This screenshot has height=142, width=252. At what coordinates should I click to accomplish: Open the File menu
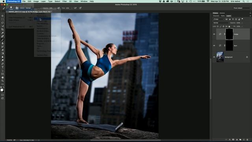[x=24, y=1]
